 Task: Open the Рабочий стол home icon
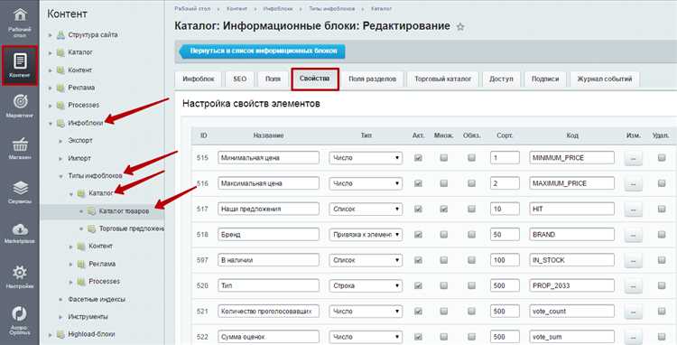click(x=20, y=15)
